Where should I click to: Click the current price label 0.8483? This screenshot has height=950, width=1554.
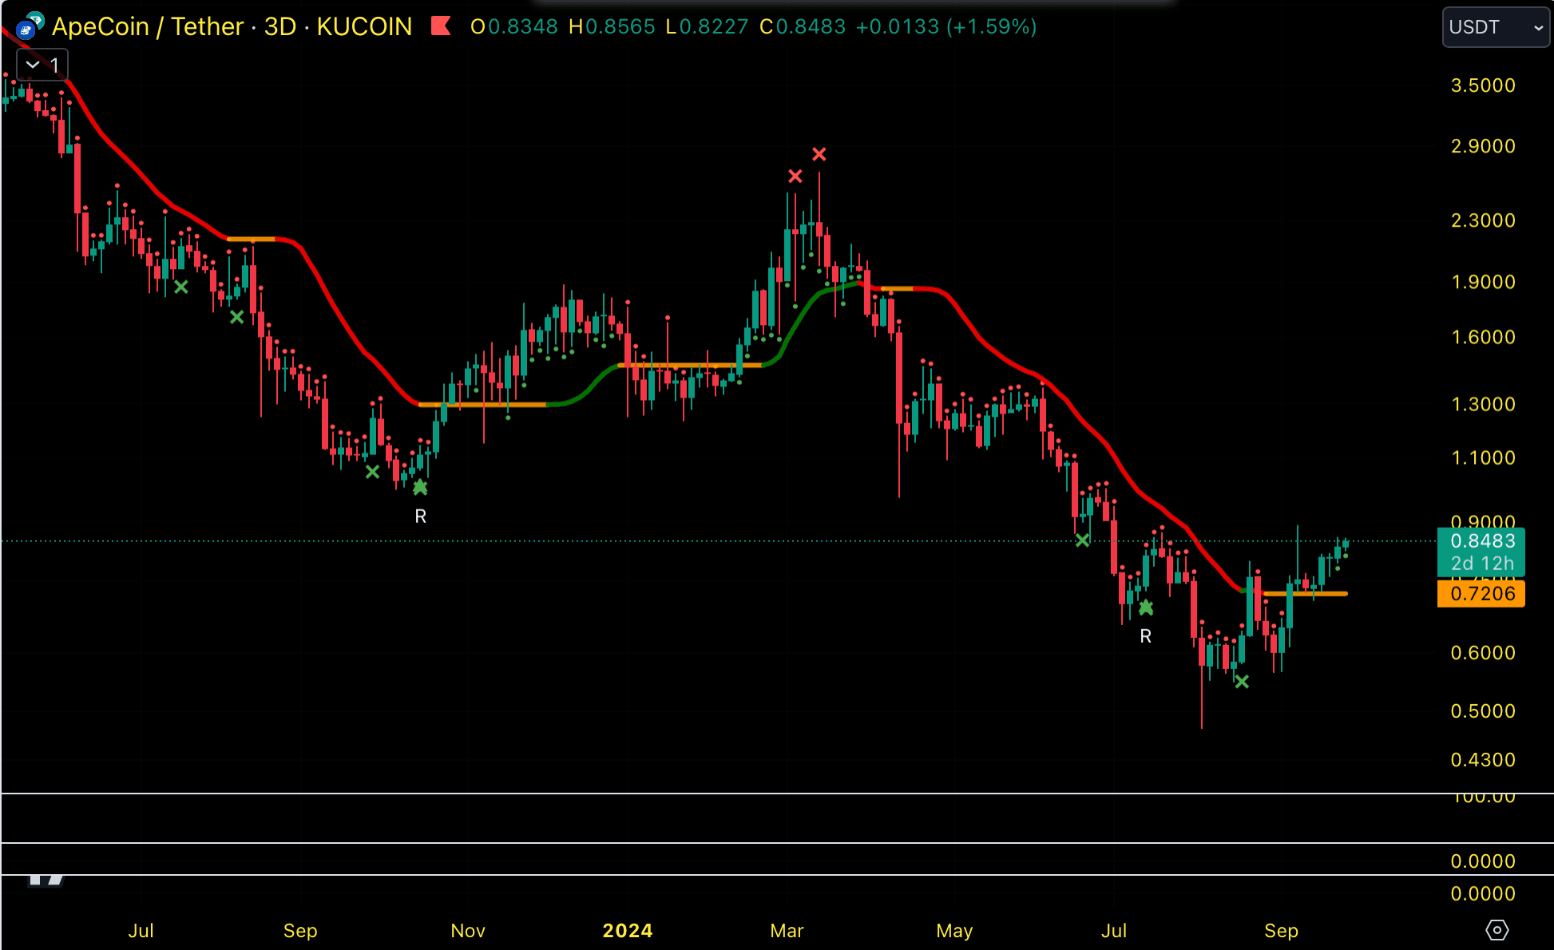1482,540
